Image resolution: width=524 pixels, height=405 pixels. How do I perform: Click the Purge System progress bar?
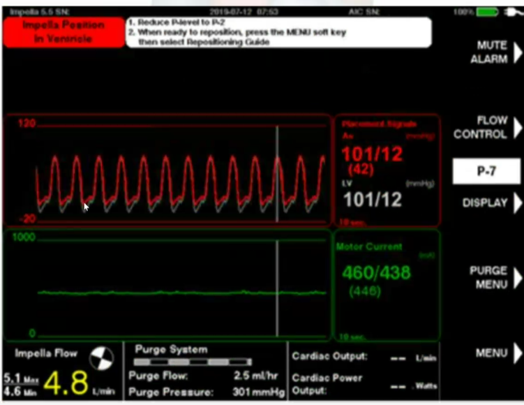coord(192,362)
